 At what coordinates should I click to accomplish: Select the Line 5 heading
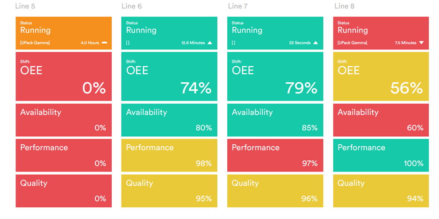(25, 6)
